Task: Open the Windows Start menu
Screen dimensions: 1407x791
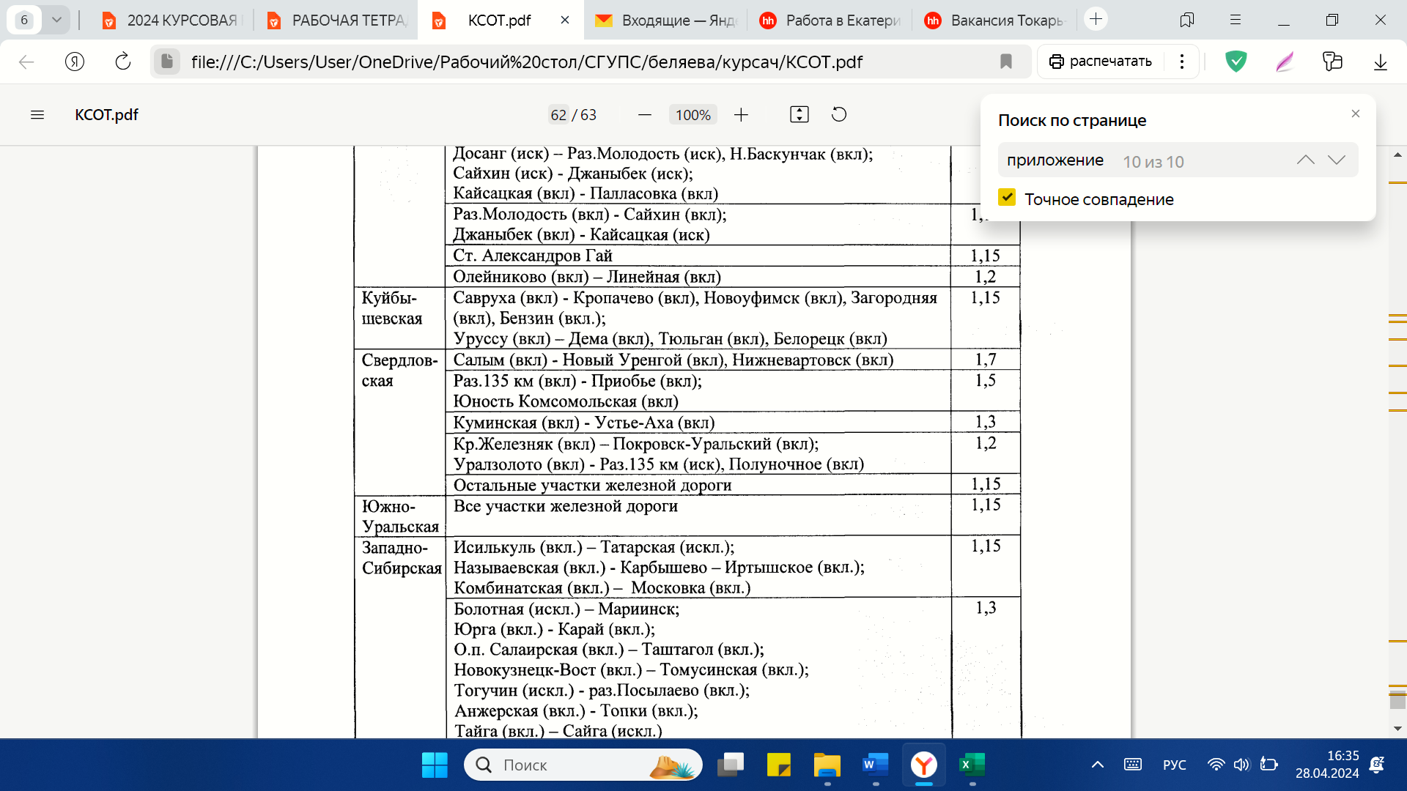Action: (435, 765)
